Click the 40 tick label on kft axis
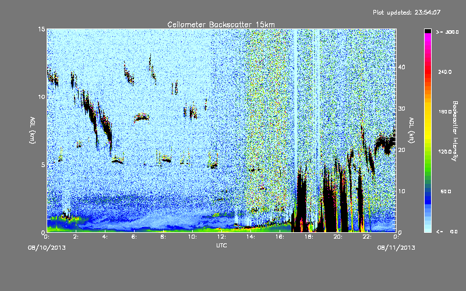Screen dimensions: 466x291 (x=401, y=67)
